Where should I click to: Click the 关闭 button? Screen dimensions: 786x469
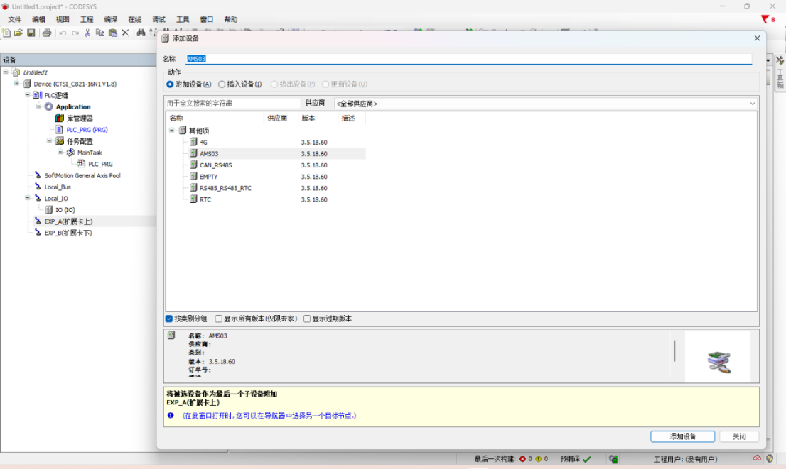739,436
